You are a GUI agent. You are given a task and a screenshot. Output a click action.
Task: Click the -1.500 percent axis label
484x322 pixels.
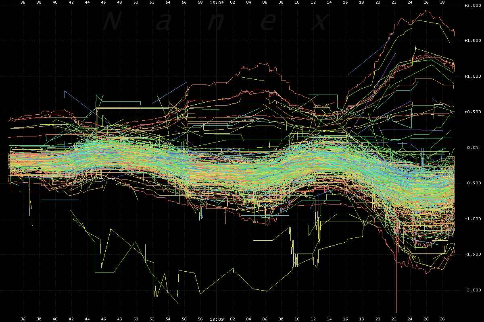click(472, 254)
